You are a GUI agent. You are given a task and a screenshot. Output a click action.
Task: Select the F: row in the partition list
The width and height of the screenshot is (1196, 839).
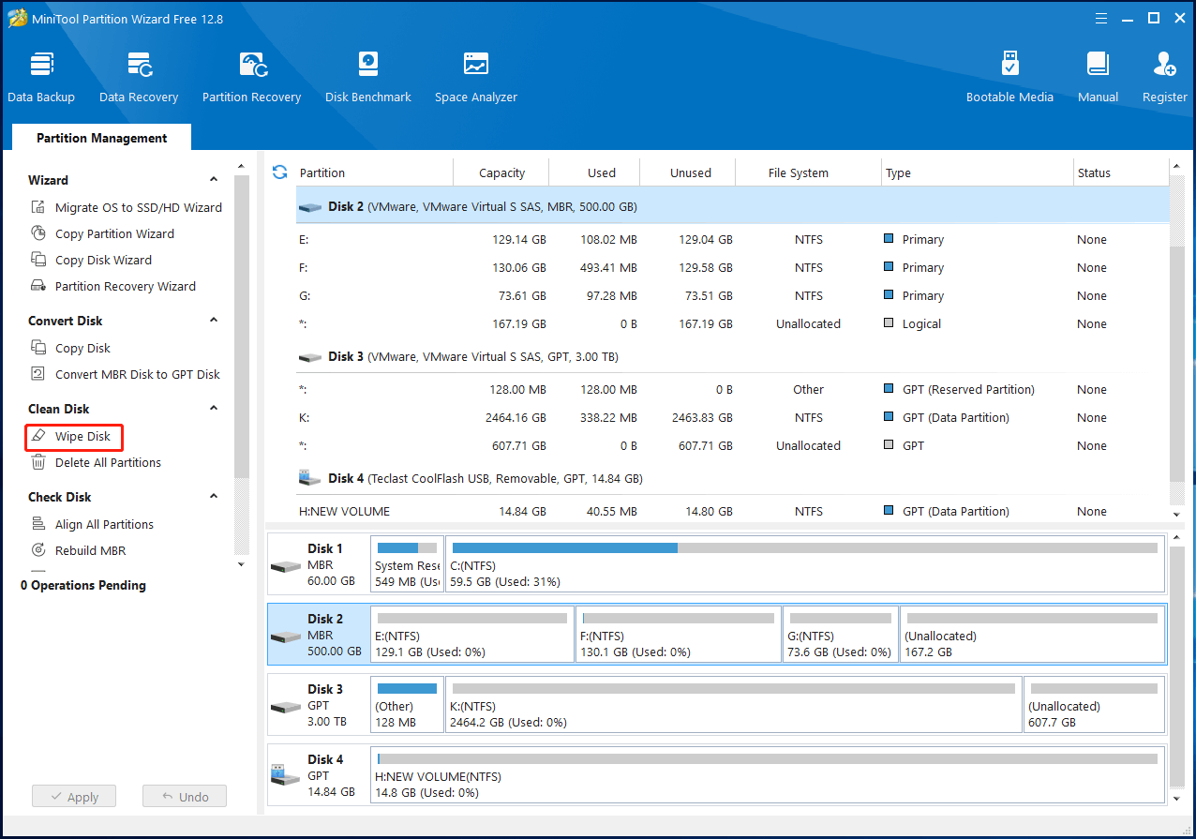pos(732,267)
